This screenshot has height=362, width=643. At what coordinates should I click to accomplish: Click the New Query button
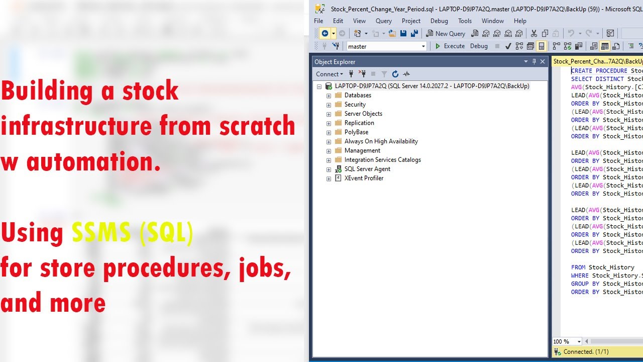pyautogui.click(x=446, y=34)
